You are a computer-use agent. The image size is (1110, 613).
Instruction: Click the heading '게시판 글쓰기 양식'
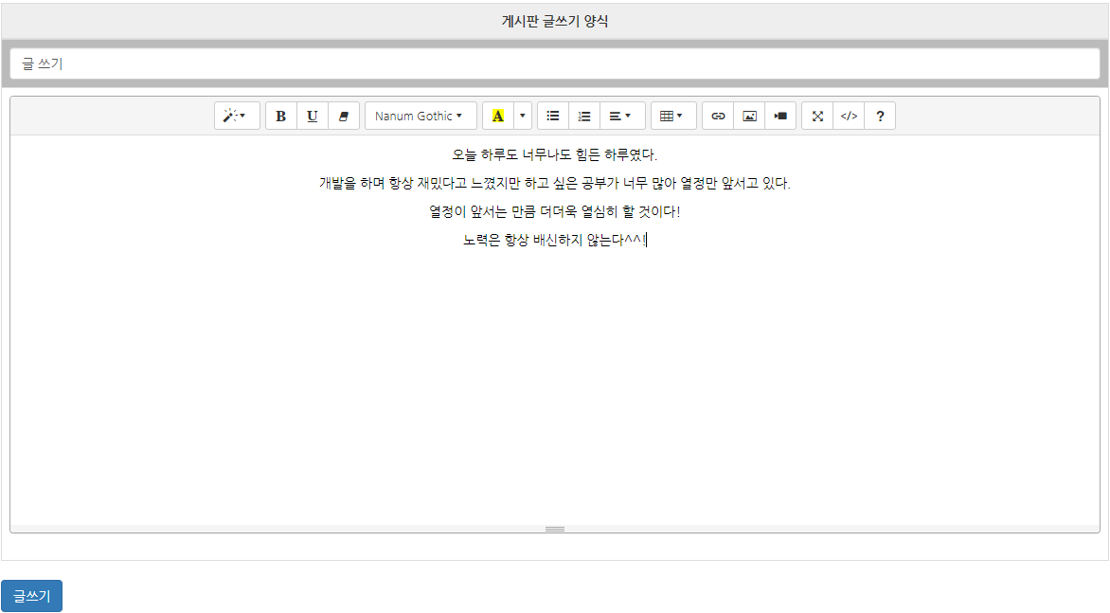[x=554, y=21]
